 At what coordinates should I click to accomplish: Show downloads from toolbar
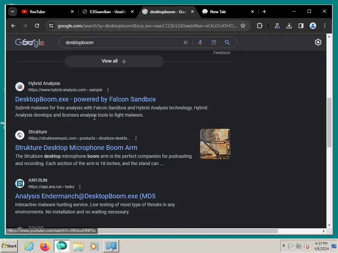pos(289,26)
